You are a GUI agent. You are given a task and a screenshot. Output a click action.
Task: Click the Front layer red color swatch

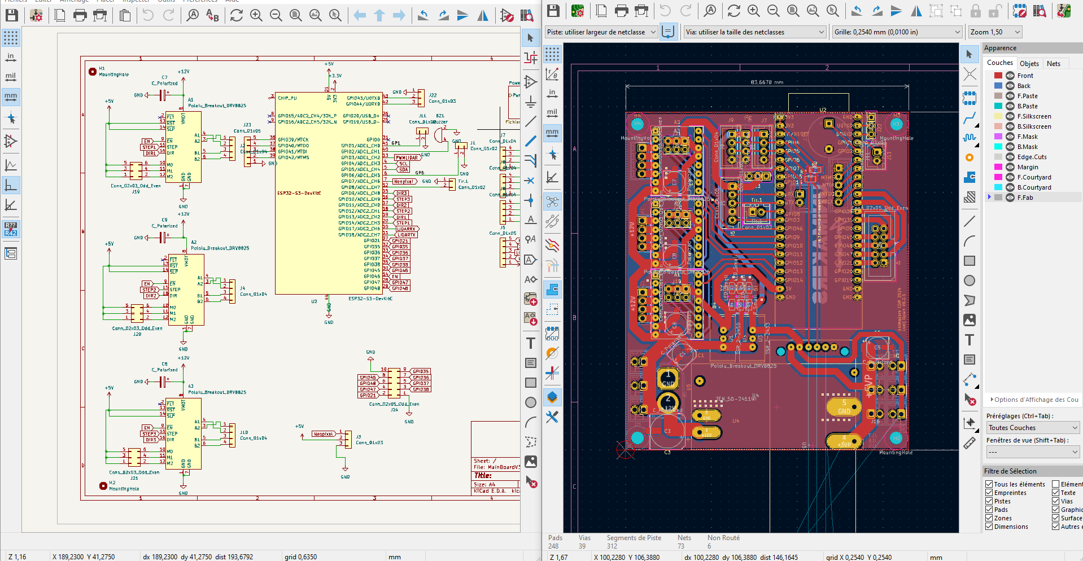point(998,76)
